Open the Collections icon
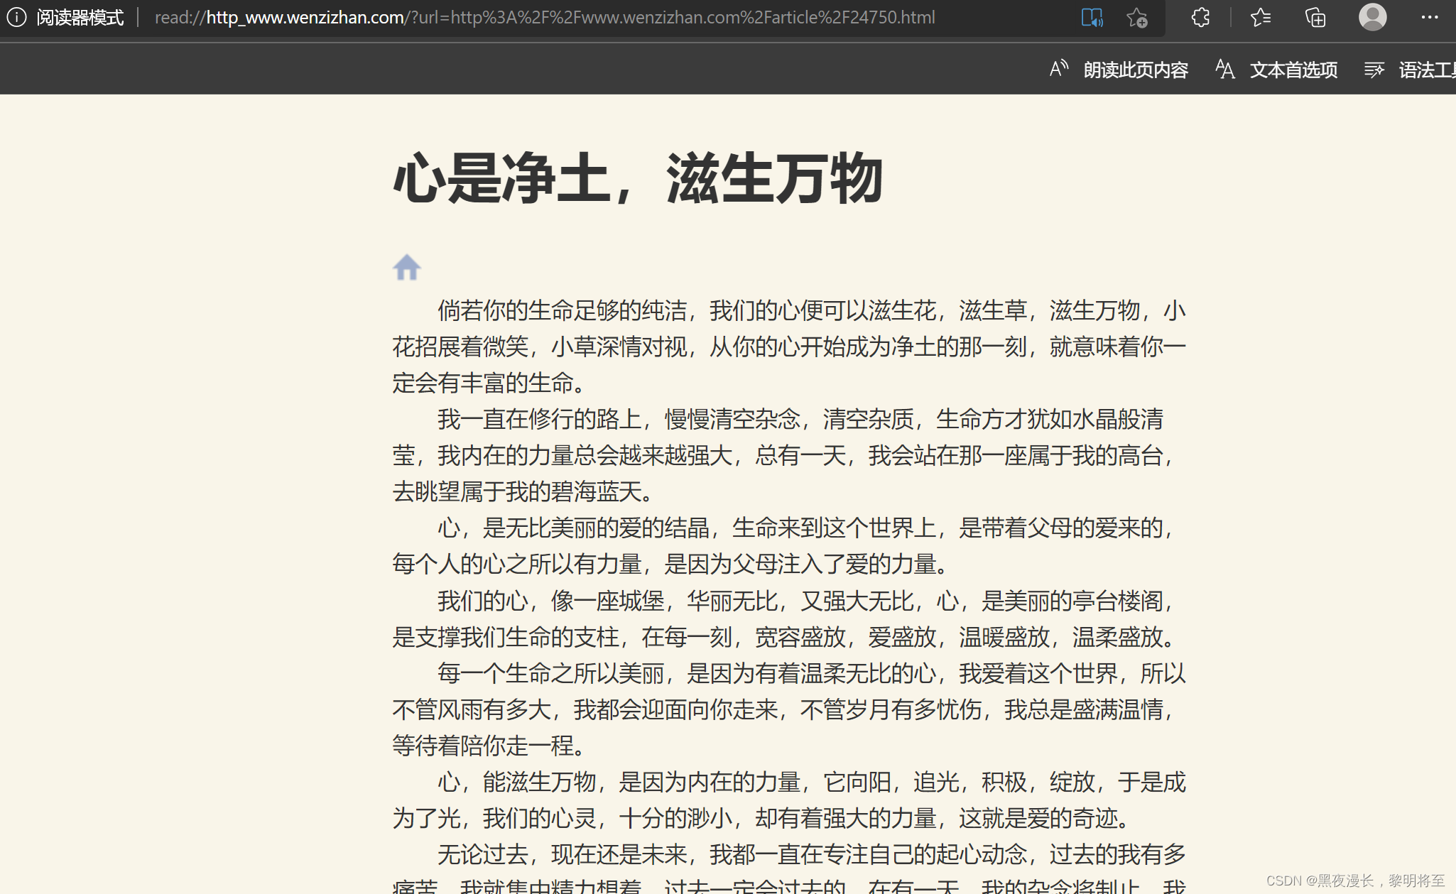The height and width of the screenshot is (894, 1456). click(x=1315, y=17)
